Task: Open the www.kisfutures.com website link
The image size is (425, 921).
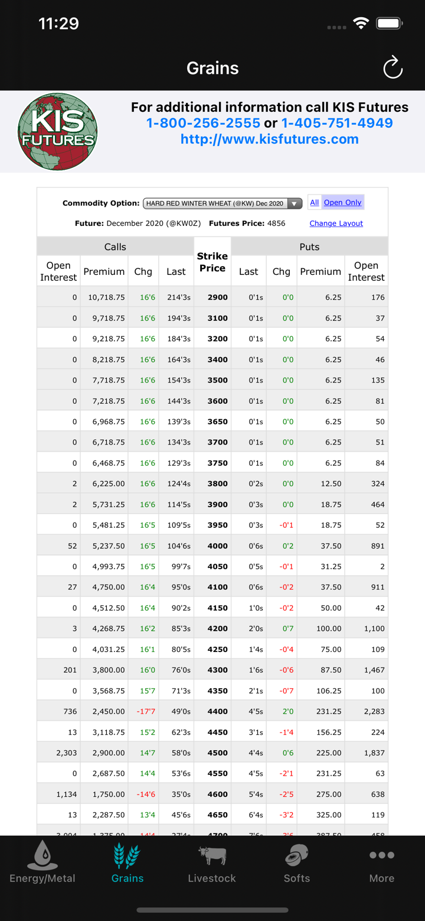Action: click(x=270, y=140)
